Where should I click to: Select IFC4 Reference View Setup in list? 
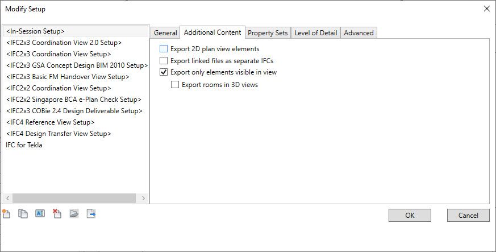click(51, 122)
